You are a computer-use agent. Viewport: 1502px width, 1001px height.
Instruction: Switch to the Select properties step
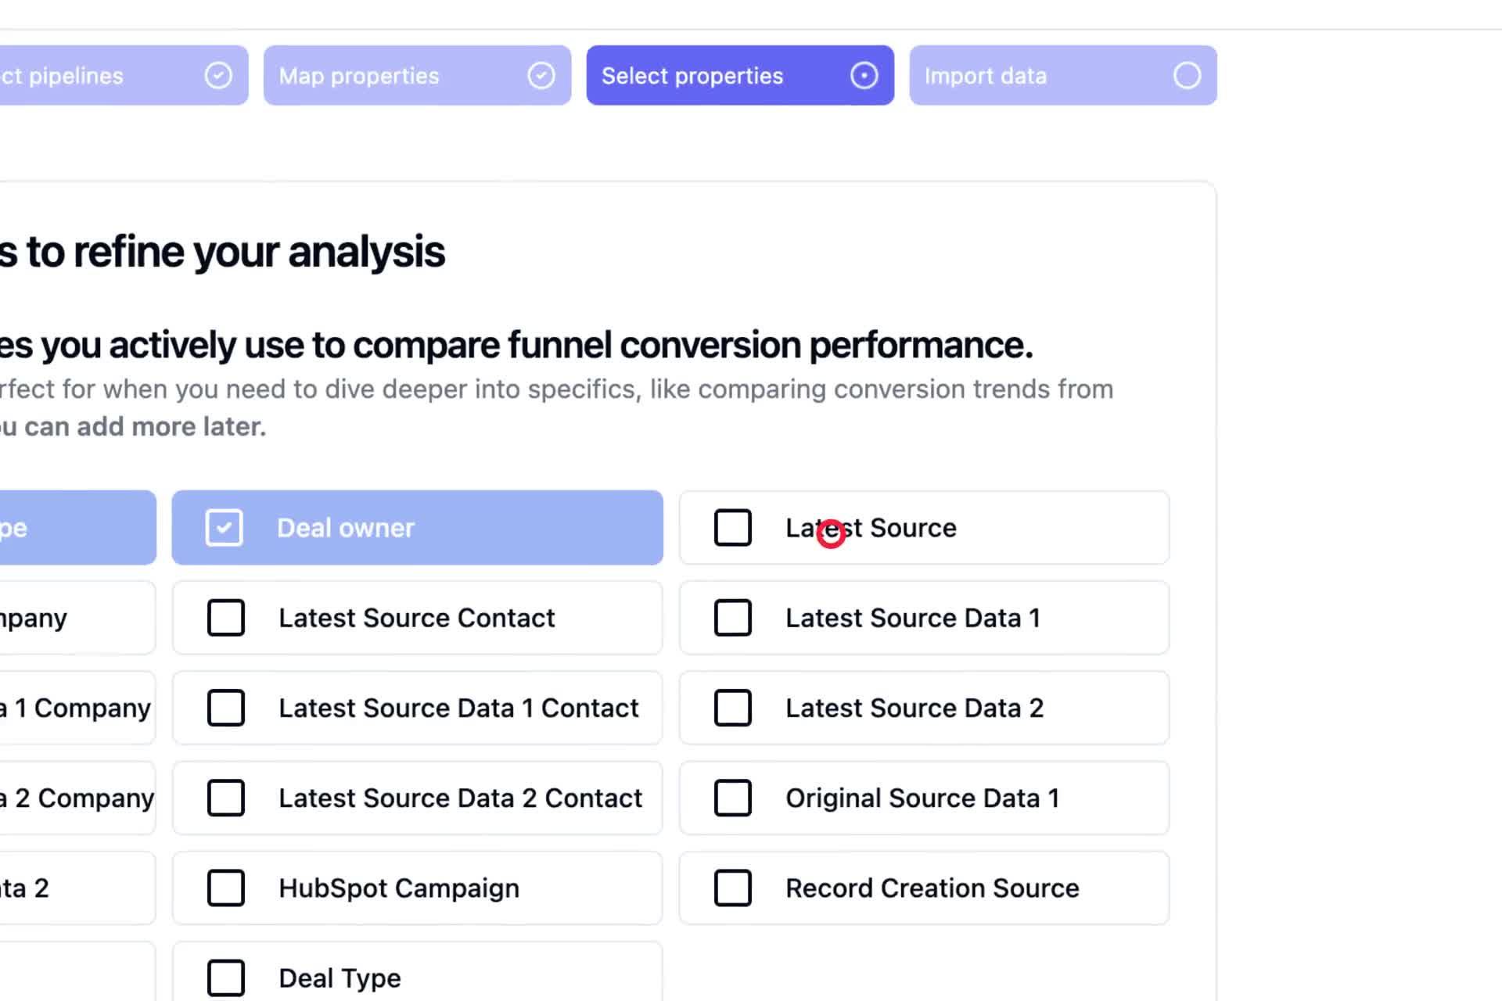point(740,76)
